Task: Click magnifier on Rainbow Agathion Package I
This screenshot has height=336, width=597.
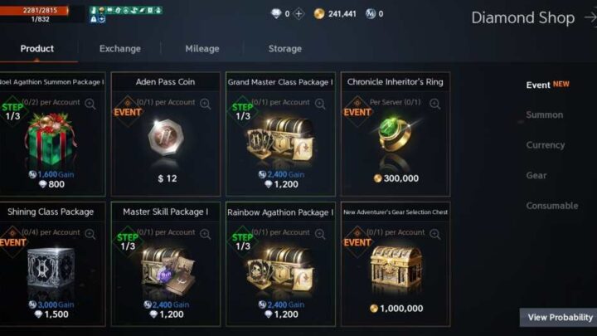Action: coord(320,234)
